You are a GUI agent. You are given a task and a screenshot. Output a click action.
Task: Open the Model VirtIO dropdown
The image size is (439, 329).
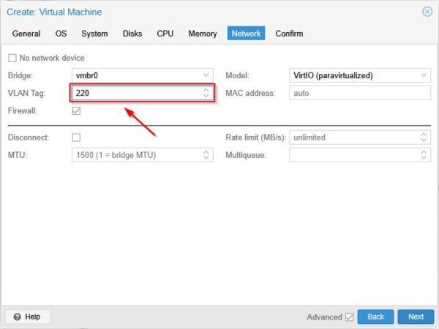(x=424, y=75)
